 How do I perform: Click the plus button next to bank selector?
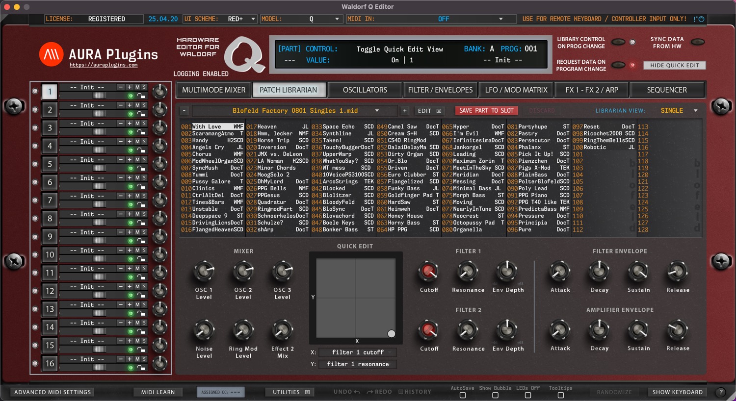[x=405, y=111]
